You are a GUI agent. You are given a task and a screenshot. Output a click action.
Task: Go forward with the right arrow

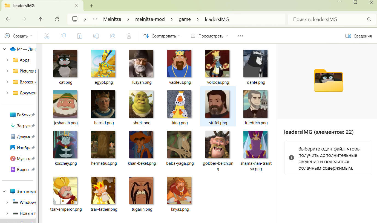tap(24, 19)
